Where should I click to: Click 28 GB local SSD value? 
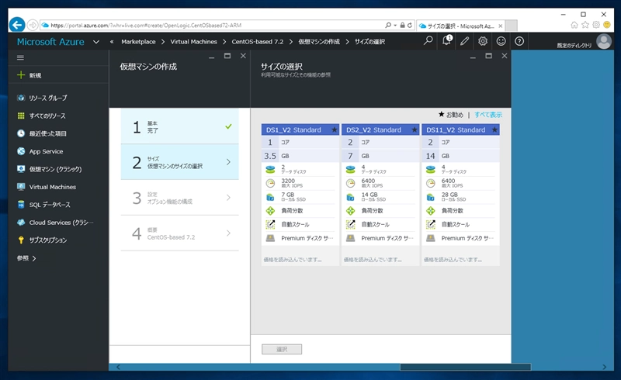point(449,195)
